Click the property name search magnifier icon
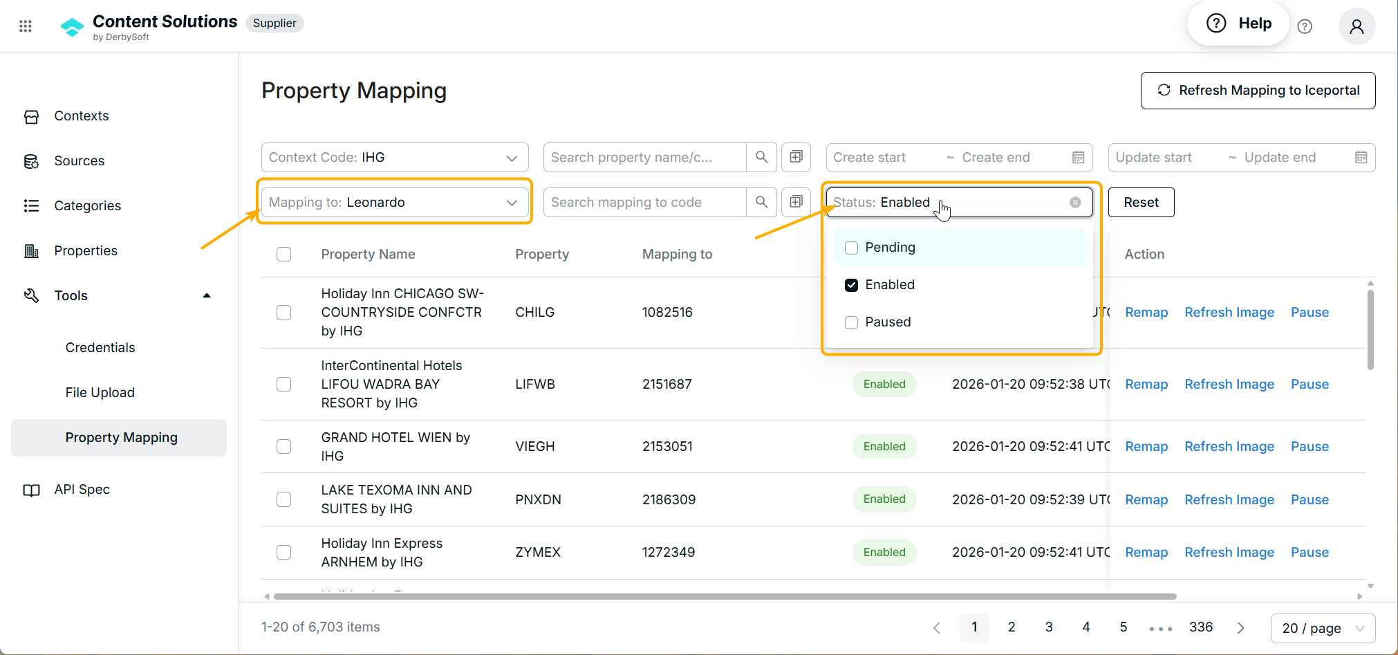Viewport: 1398px width, 655px height. (761, 157)
